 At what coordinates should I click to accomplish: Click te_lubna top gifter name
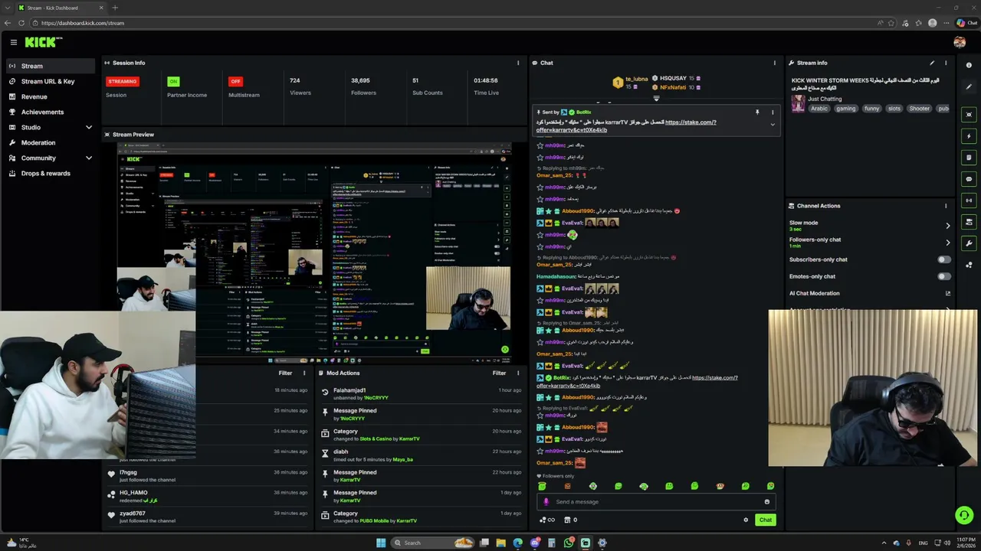(x=637, y=79)
